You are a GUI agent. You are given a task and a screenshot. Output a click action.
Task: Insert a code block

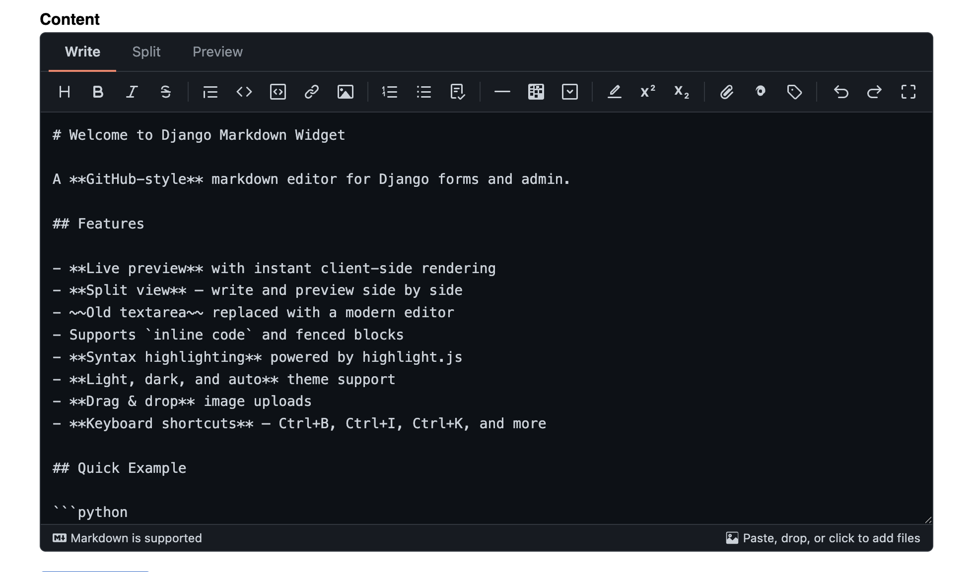[x=278, y=92]
